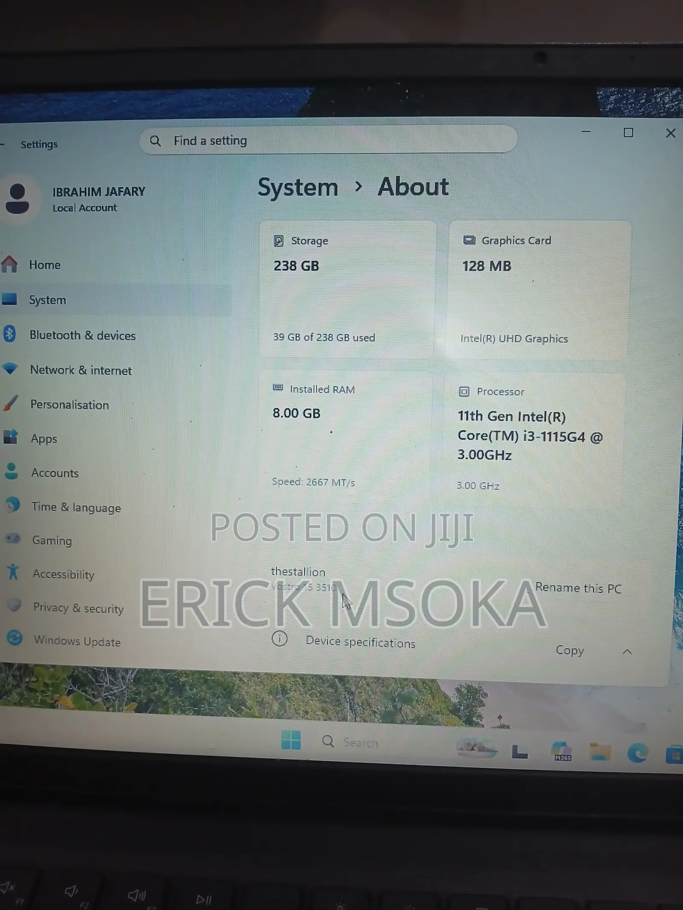
Task: Click the Installed RAM chip icon
Action: click(278, 388)
